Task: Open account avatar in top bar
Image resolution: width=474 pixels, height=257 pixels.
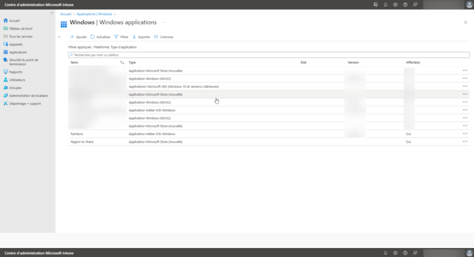Action: (x=469, y=5)
